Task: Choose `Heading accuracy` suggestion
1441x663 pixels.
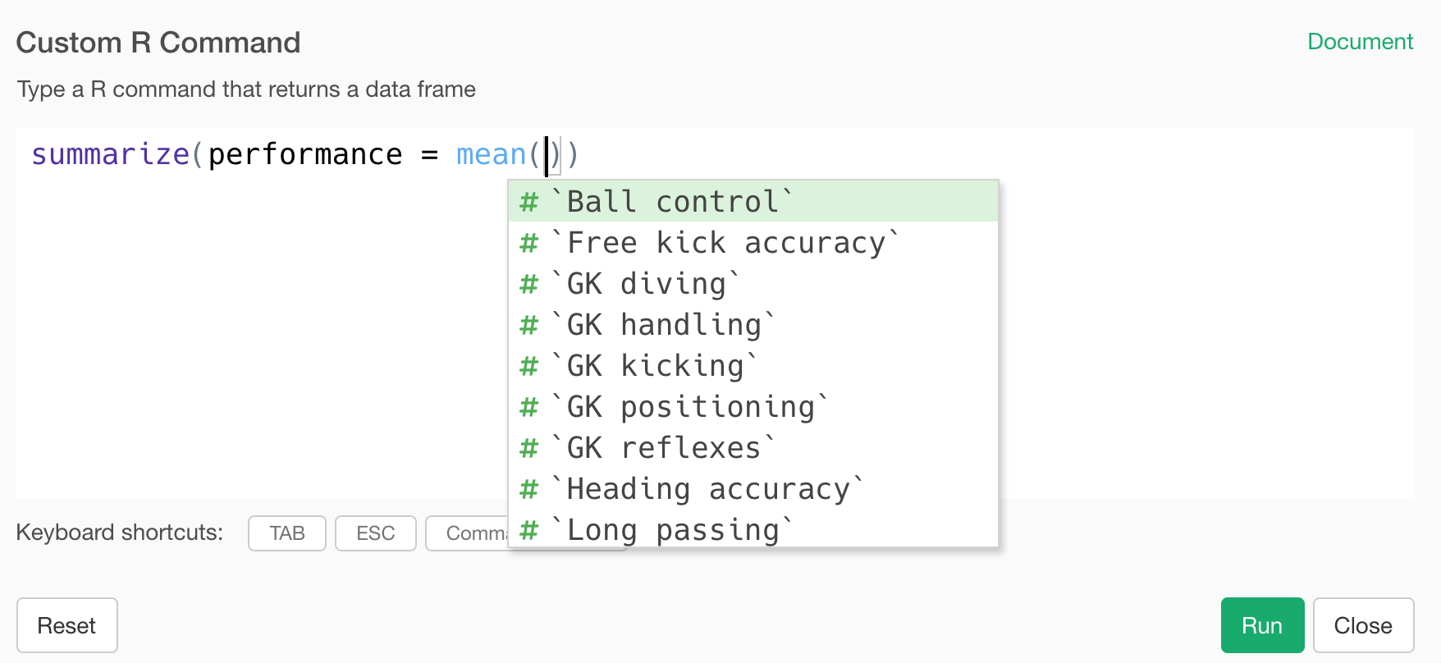Action: pos(709,489)
